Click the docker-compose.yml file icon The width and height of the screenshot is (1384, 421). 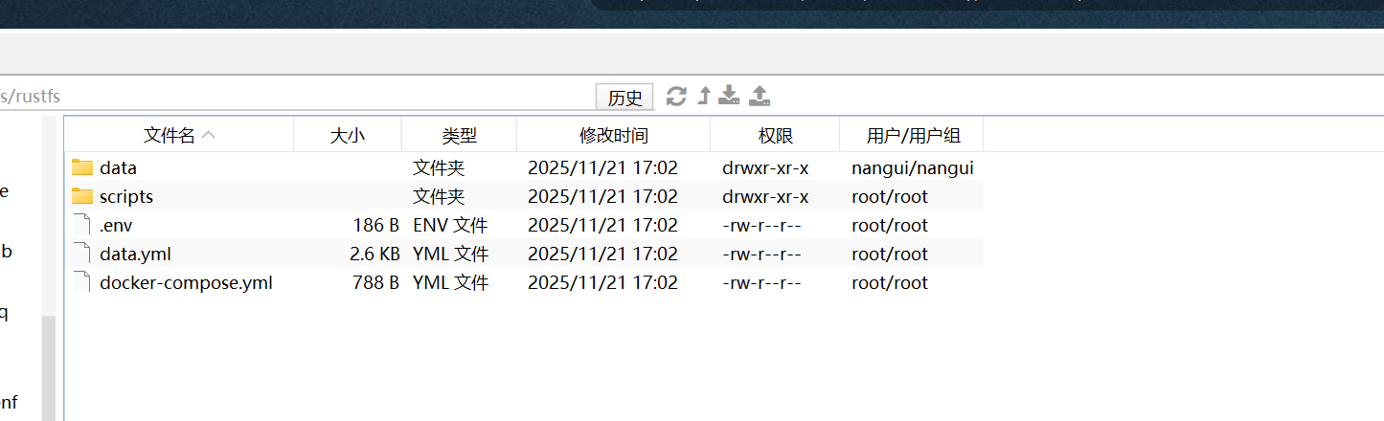pyautogui.click(x=82, y=283)
